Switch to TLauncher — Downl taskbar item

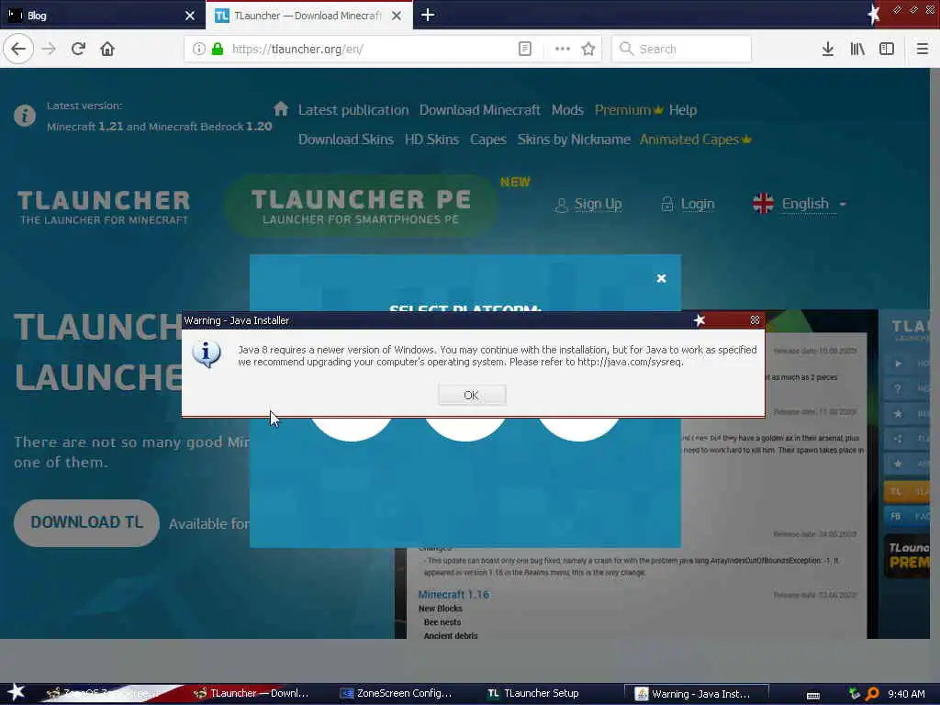point(252,693)
